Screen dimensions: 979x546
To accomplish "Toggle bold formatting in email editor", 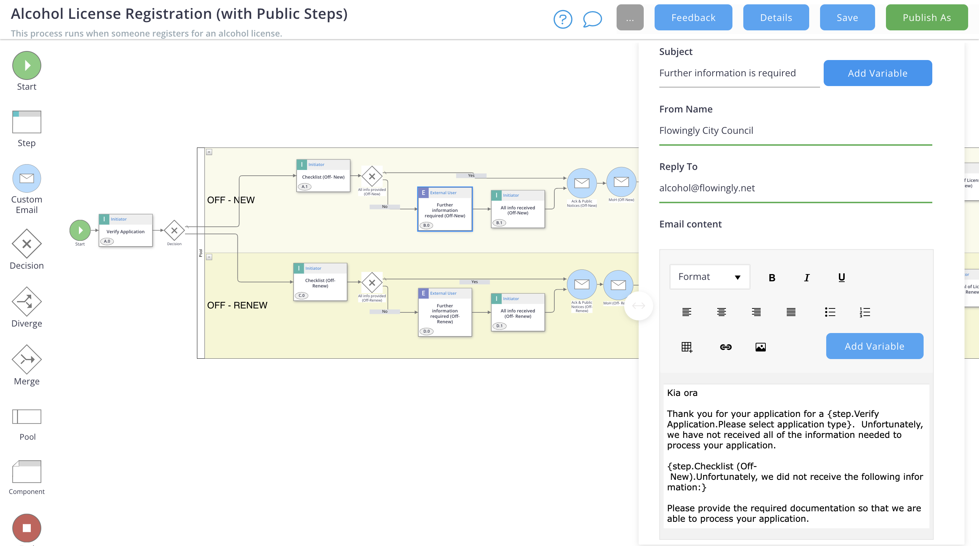I will tap(772, 277).
